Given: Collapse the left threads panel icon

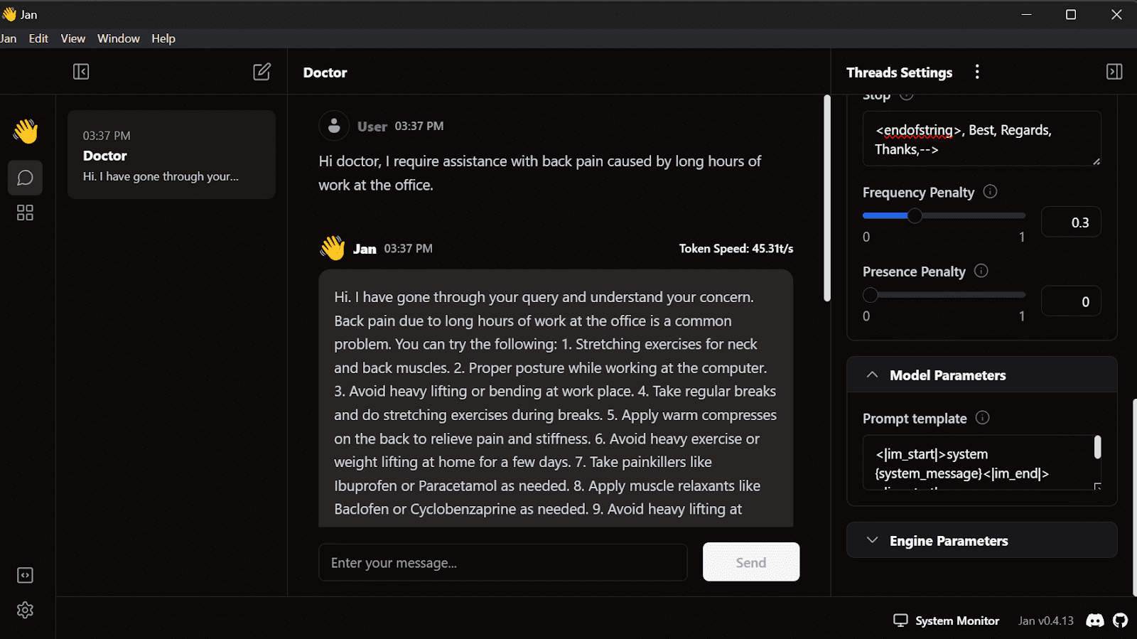Looking at the screenshot, I should coord(81,72).
